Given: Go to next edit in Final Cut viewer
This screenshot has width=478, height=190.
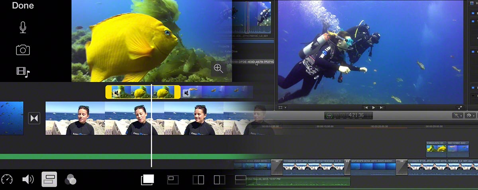Looking at the screenshot, I should pos(382,107).
